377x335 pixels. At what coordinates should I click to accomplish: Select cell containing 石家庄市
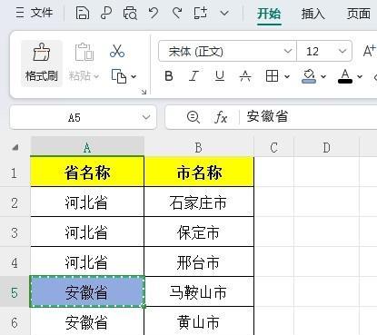[199, 202]
